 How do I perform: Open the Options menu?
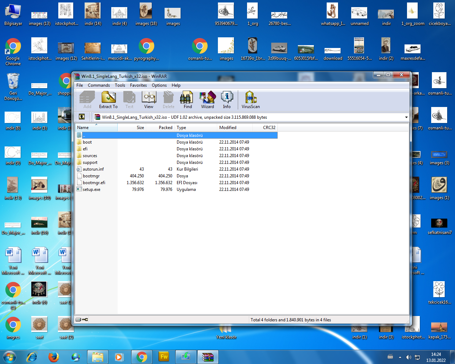tap(159, 85)
